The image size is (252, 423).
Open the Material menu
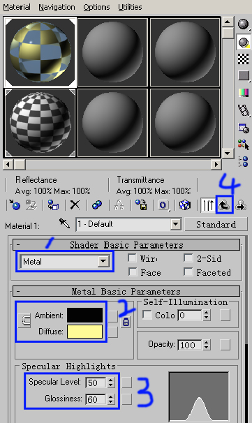[17, 7]
